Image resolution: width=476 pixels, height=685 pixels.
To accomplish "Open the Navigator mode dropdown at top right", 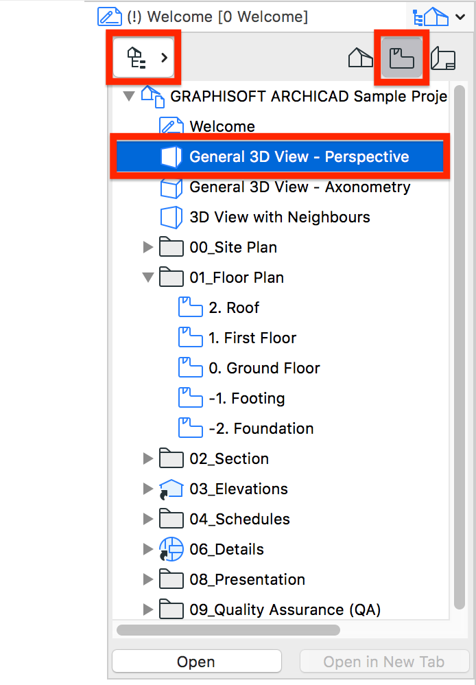I will click(438, 17).
